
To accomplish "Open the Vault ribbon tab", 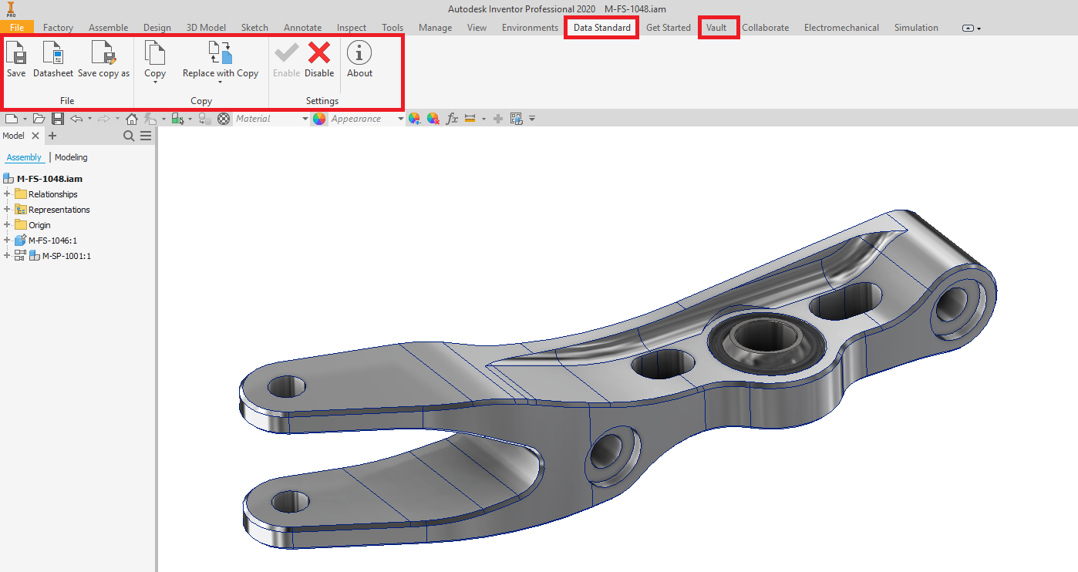I will point(716,28).
